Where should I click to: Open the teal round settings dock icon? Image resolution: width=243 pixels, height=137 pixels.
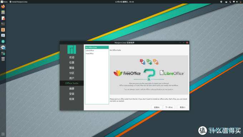(3, 41)
